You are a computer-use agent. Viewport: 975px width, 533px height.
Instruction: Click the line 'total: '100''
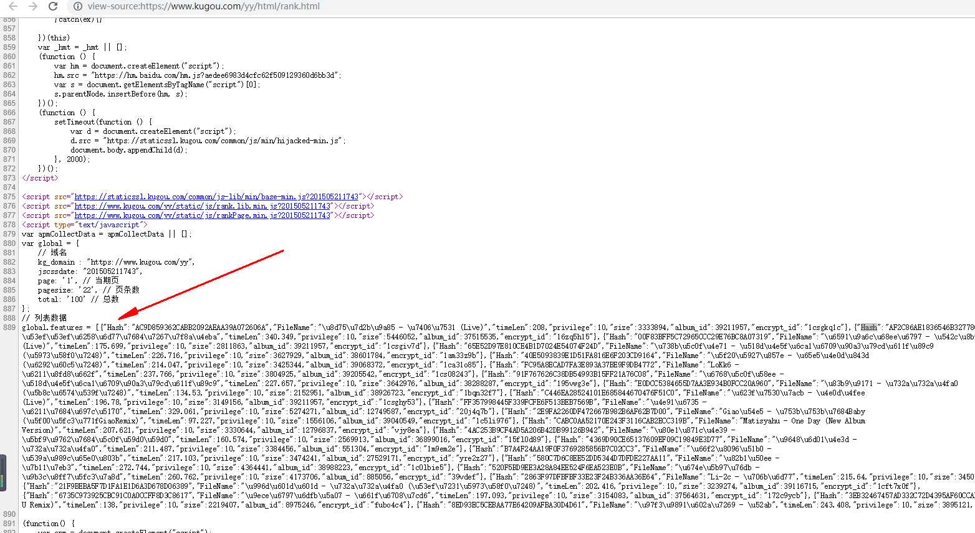click(x=79, y=300)
